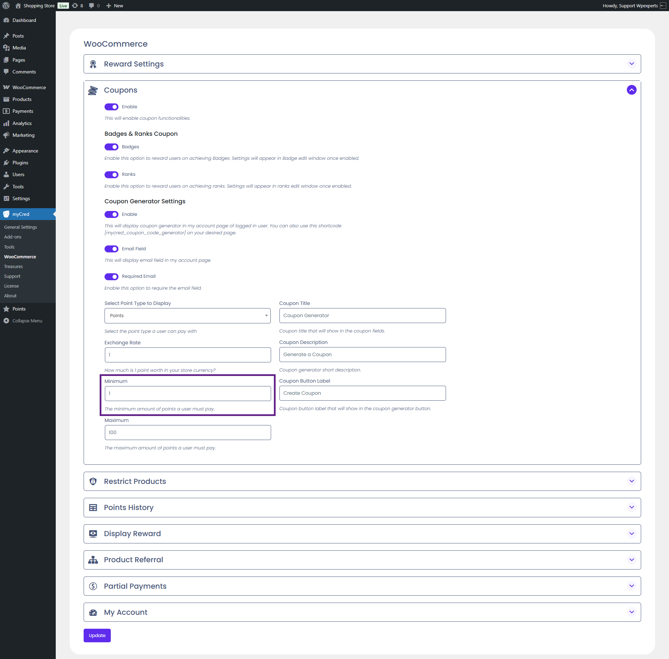Screen dimensions: 669x659
Task: Turn off the Ranks toggle
Action: point(111,174)
